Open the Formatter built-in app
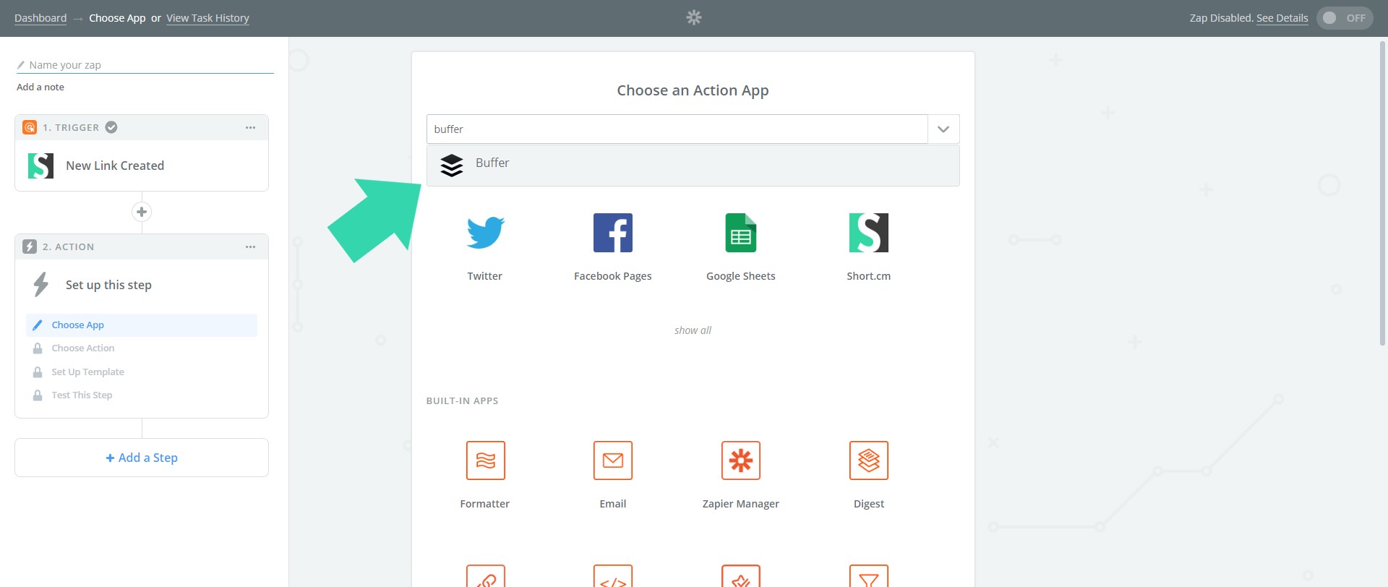The width and height of the screenshot is (1388, 587). click(x=485, y=461)
